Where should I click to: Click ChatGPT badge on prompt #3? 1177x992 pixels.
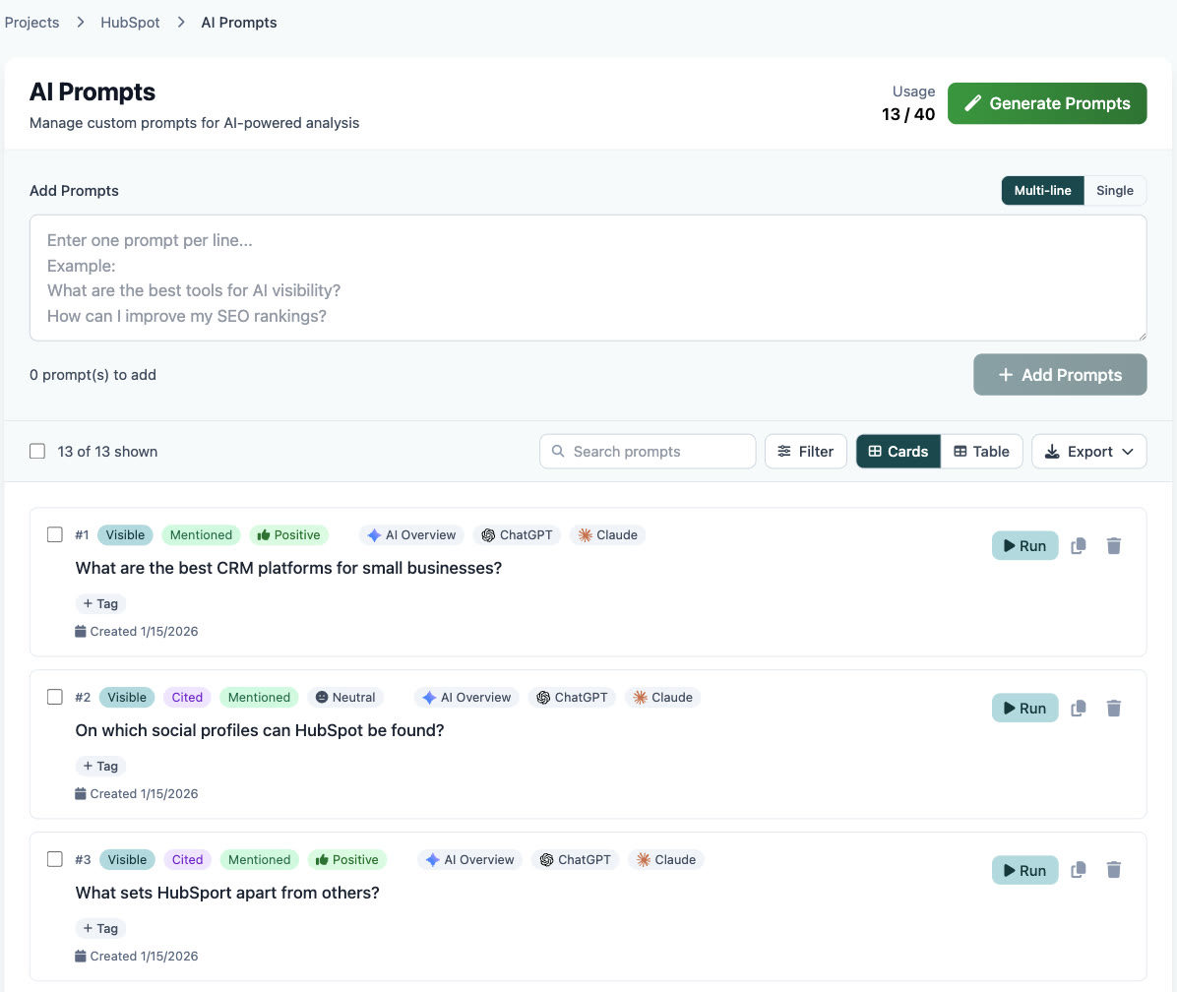pos(576,859)
